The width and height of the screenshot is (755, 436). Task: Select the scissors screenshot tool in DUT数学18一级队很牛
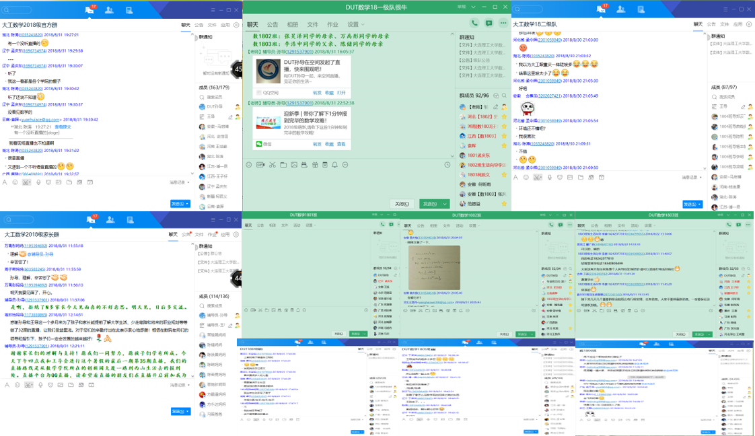point(272,165)
